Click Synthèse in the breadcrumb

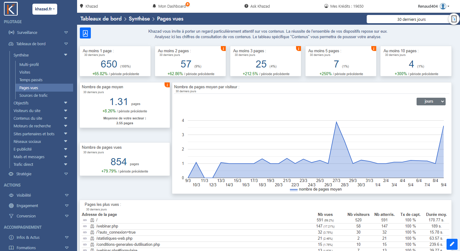[x=139, y=19]
